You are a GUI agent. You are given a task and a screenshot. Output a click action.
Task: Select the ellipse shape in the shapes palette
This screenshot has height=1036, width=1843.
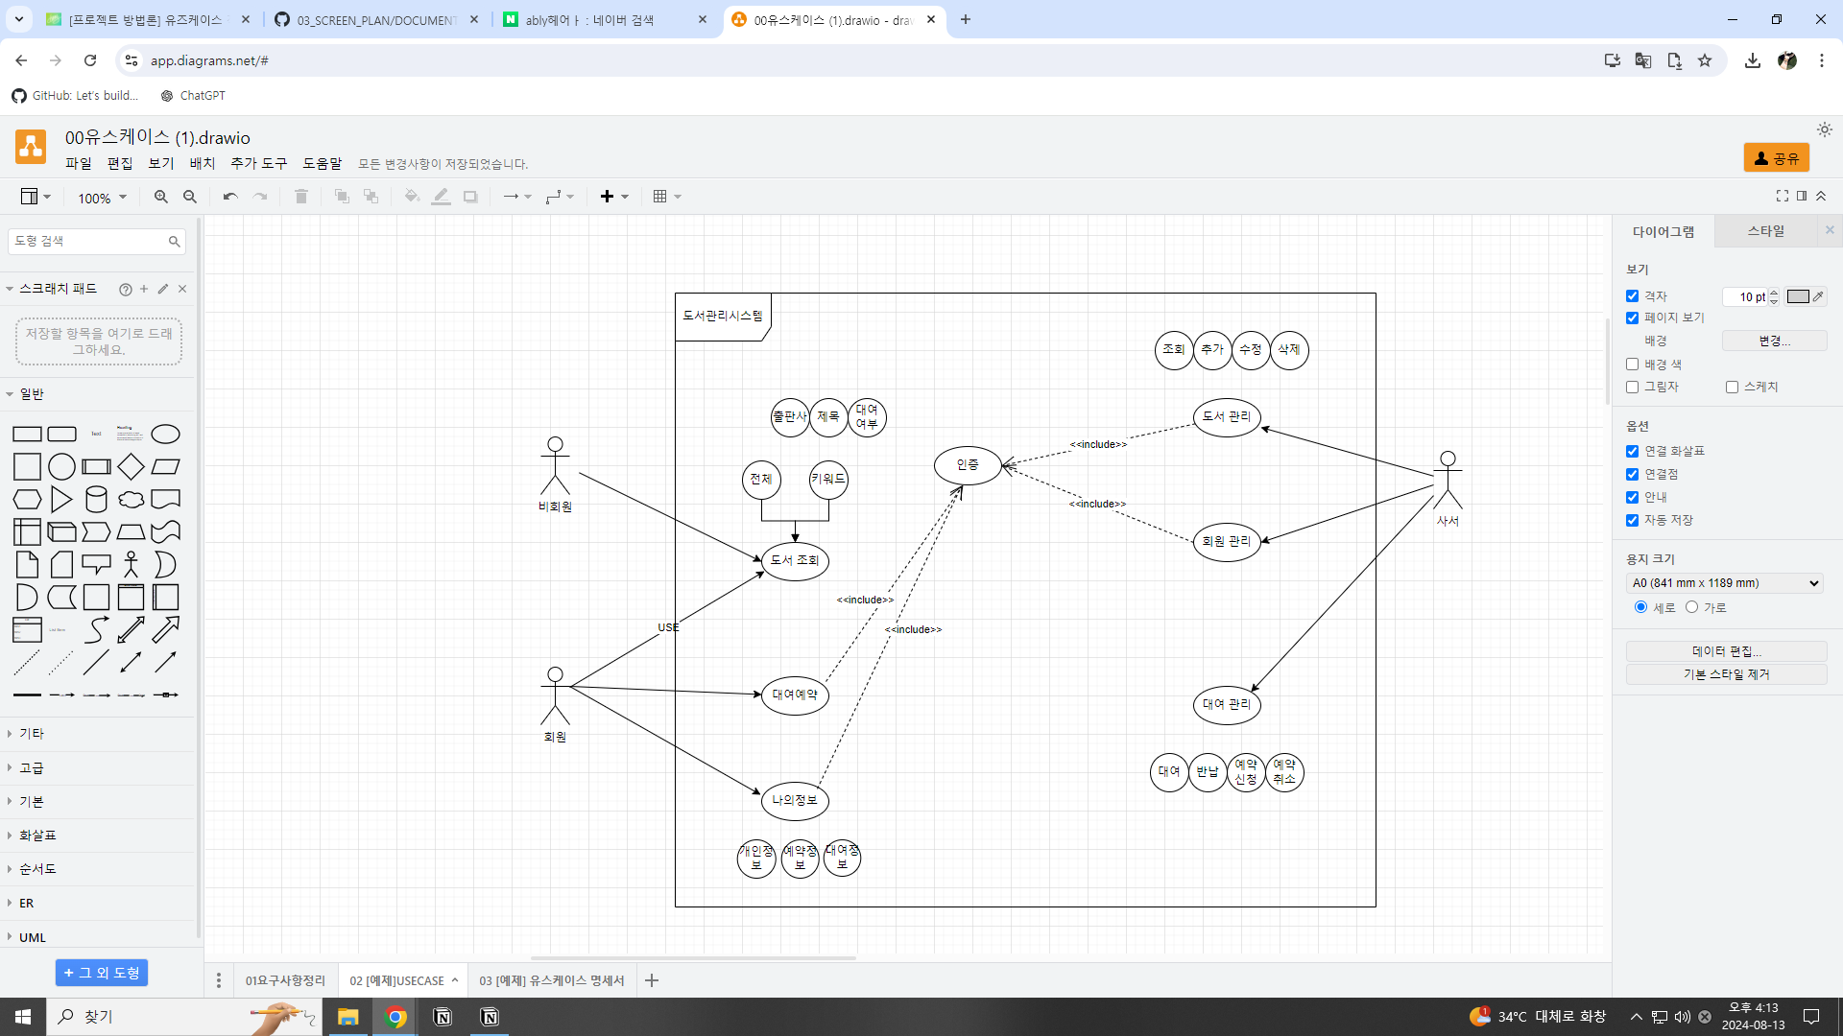[165, 435]
